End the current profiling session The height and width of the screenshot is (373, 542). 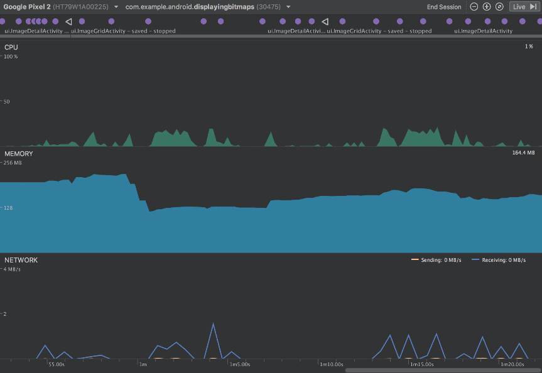pyautogui.click(x=444, y=7)
